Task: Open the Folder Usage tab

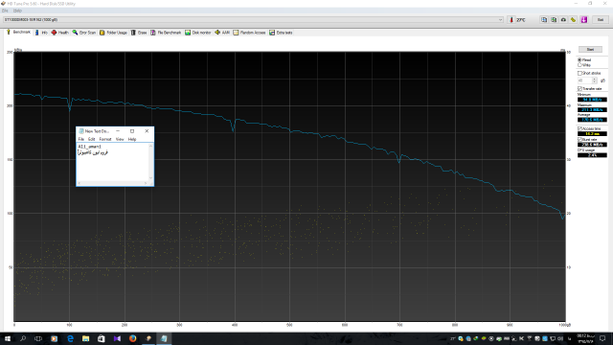Action: coord(113,33)
